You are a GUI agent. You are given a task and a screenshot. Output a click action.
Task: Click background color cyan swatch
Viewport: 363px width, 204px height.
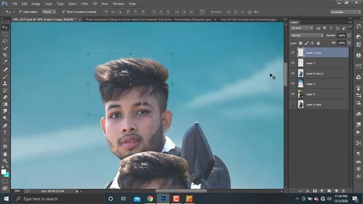click(x=7, y=175)
